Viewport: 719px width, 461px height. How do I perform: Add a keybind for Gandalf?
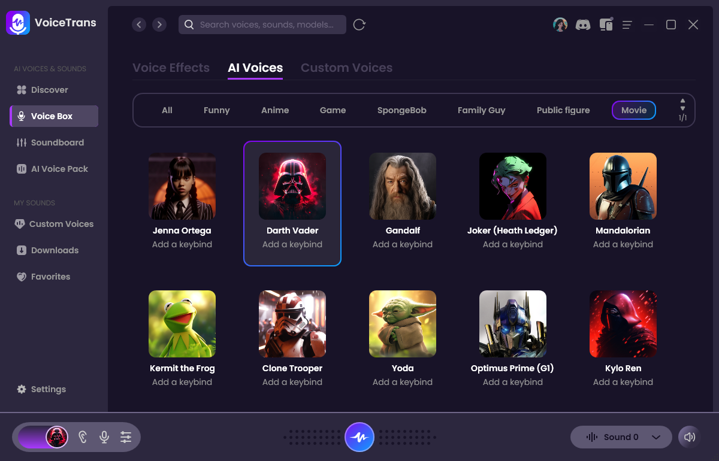[403, 244]
